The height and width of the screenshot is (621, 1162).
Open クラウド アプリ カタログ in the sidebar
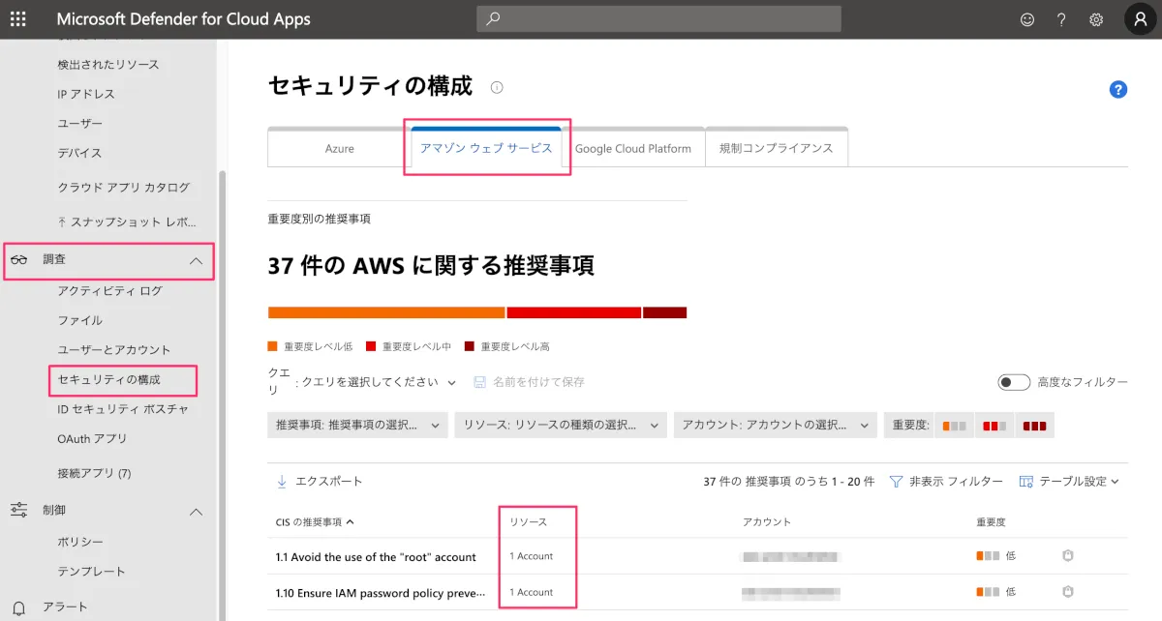click(x=123, y=187)
